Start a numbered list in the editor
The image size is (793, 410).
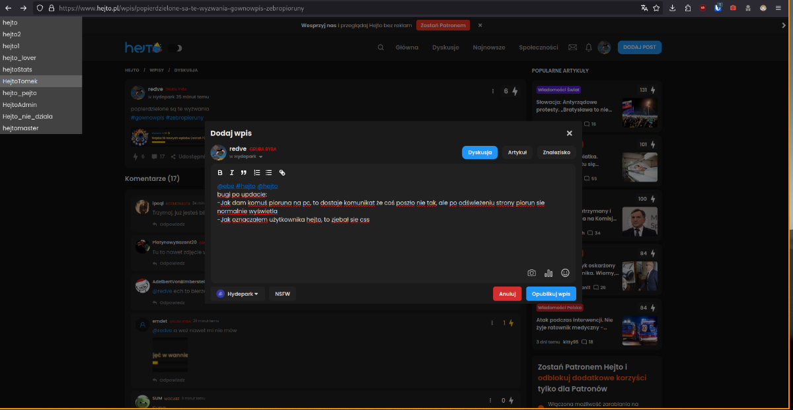click(x=257, y=172)
